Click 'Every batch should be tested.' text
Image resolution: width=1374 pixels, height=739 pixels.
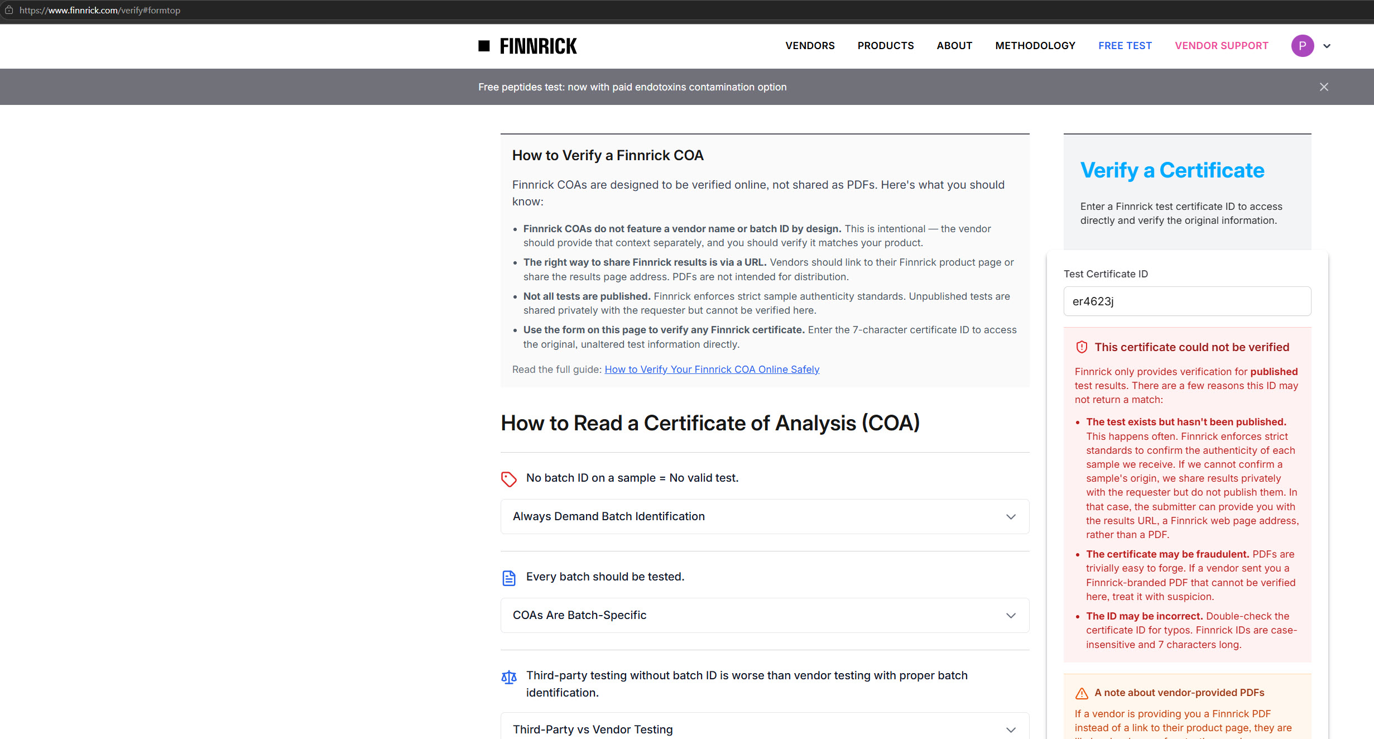coord(605,577)
